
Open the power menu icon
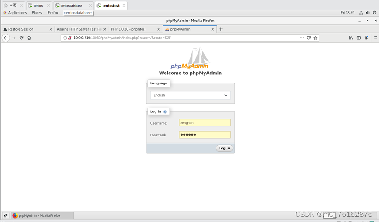pos(375,13)
